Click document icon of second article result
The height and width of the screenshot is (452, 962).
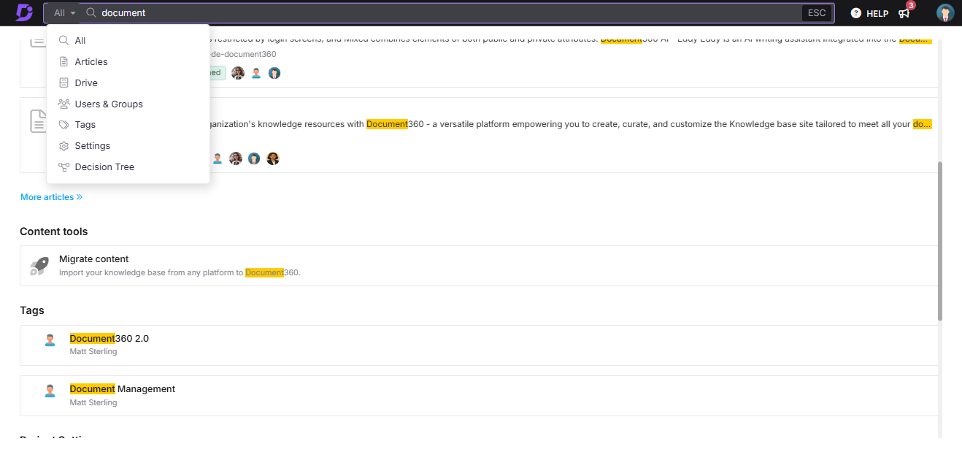tap(38, 121)
